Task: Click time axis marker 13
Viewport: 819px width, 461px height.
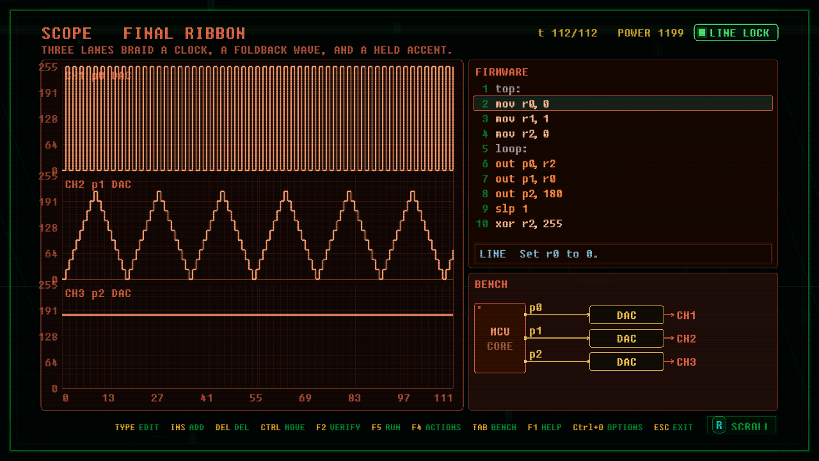Action: [x=108, y=398]
